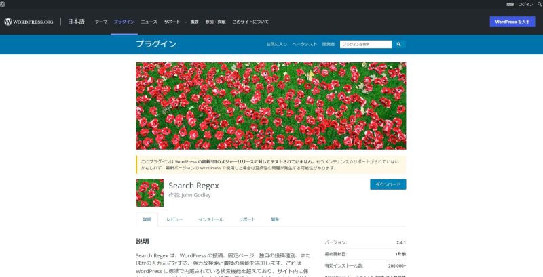The height and width of the screenshot is (277, 543).
Task: Click the 最終更新日 value 1年前
Action: tap(400, 254)
